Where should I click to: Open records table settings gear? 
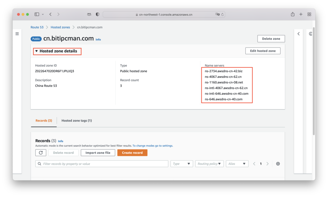point(278,164)
